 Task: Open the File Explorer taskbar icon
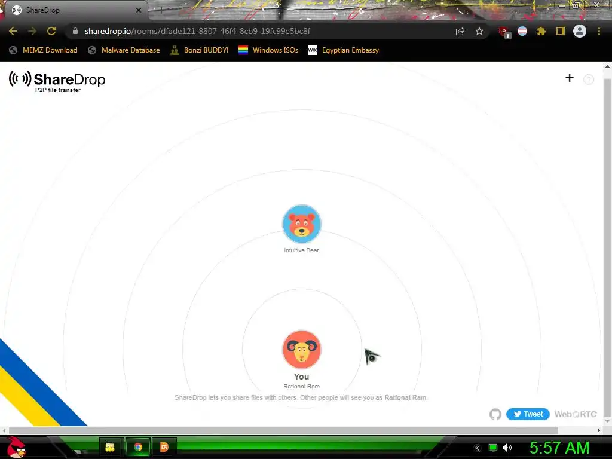point(110,447)
